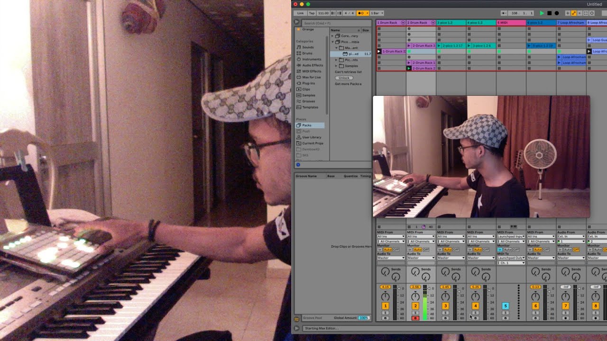Open track 2 All Channels dropdown
The height and width of the screenshot is (341, 607).
[421, 242]
